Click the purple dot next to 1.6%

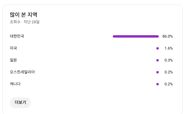158,48
